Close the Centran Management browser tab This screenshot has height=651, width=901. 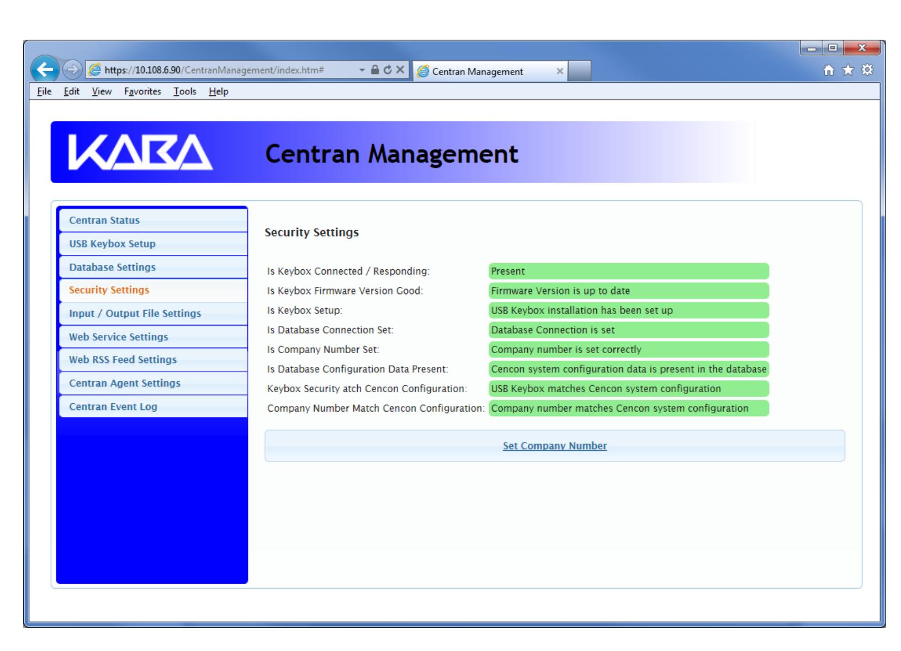[x=559, y=71]
